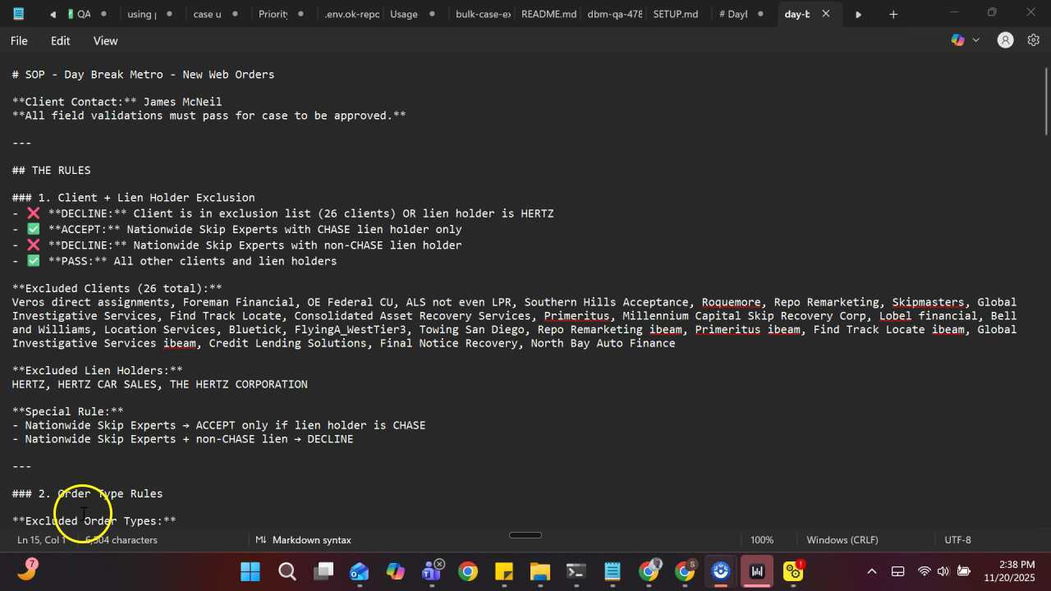The height and width of the screenshot is (591, 1051).
Task: Click the Notepad app icon in title bar
Action: click(18, 14)
